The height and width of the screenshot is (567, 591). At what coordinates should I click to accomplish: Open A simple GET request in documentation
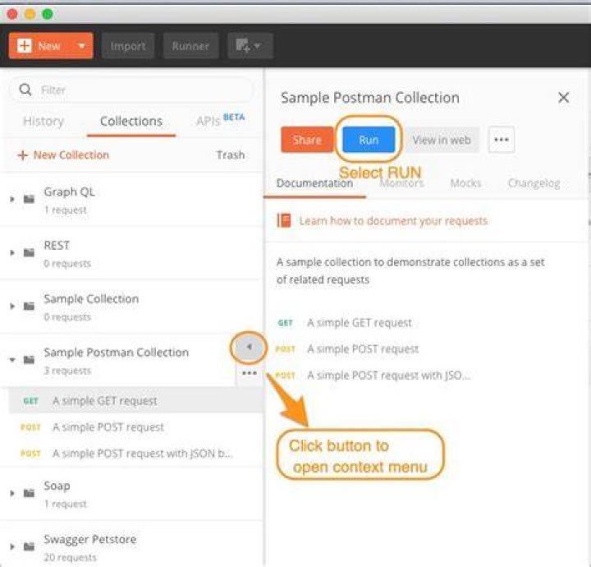(360, 323)
